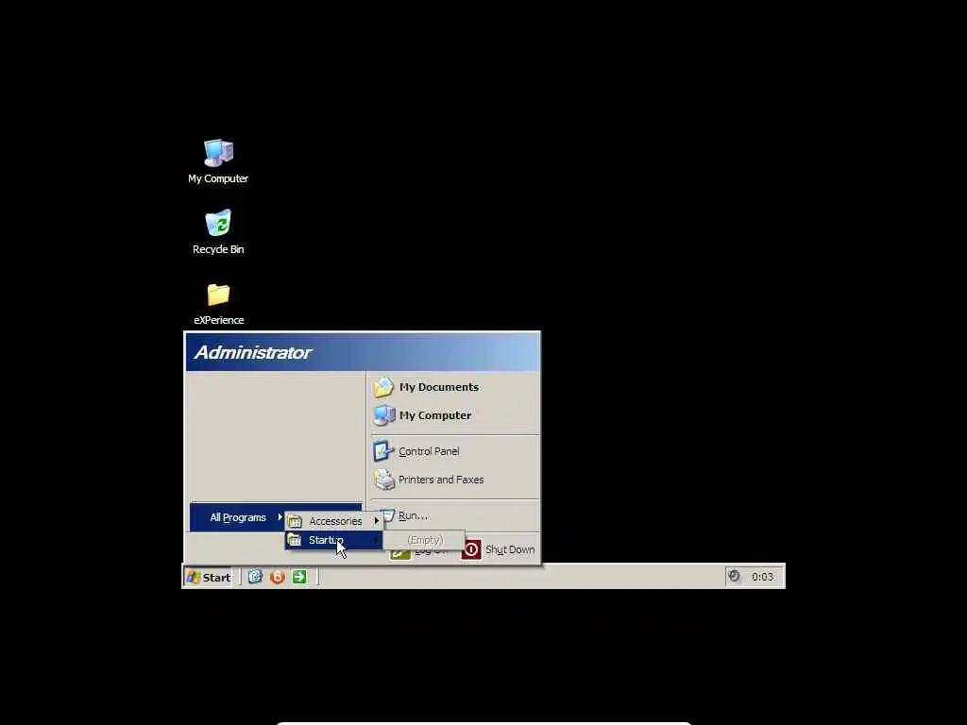The width and height of the screenshot is (967, 725).
Task: Click the Control Panel icon in Start menu
Action: (383, 451)
